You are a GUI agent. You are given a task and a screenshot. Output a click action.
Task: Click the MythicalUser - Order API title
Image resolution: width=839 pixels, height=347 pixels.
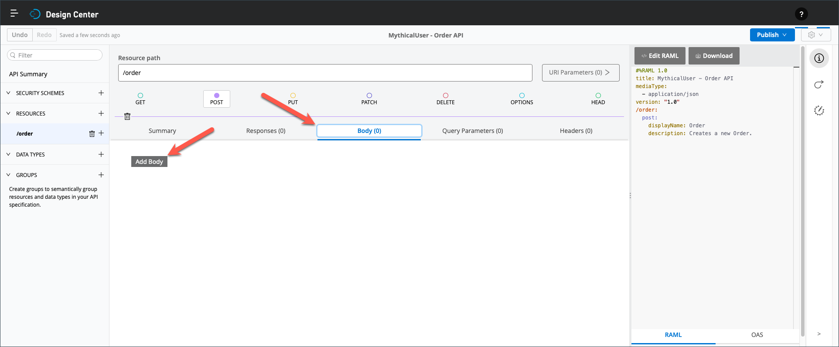click(426, 35)
